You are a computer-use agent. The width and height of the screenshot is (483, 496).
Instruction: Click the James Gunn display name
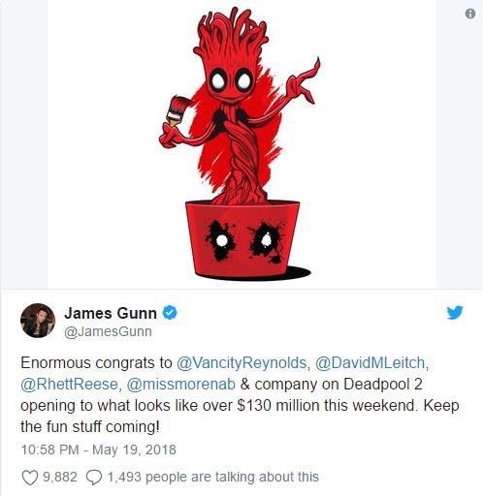111,313
